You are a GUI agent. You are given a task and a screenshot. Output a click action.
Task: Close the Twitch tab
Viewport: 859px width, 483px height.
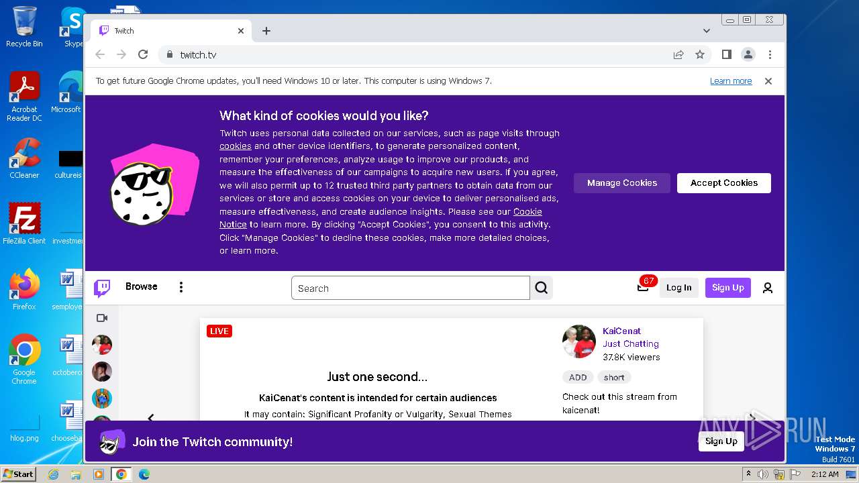pyautogui.click(x=241, y=31)
